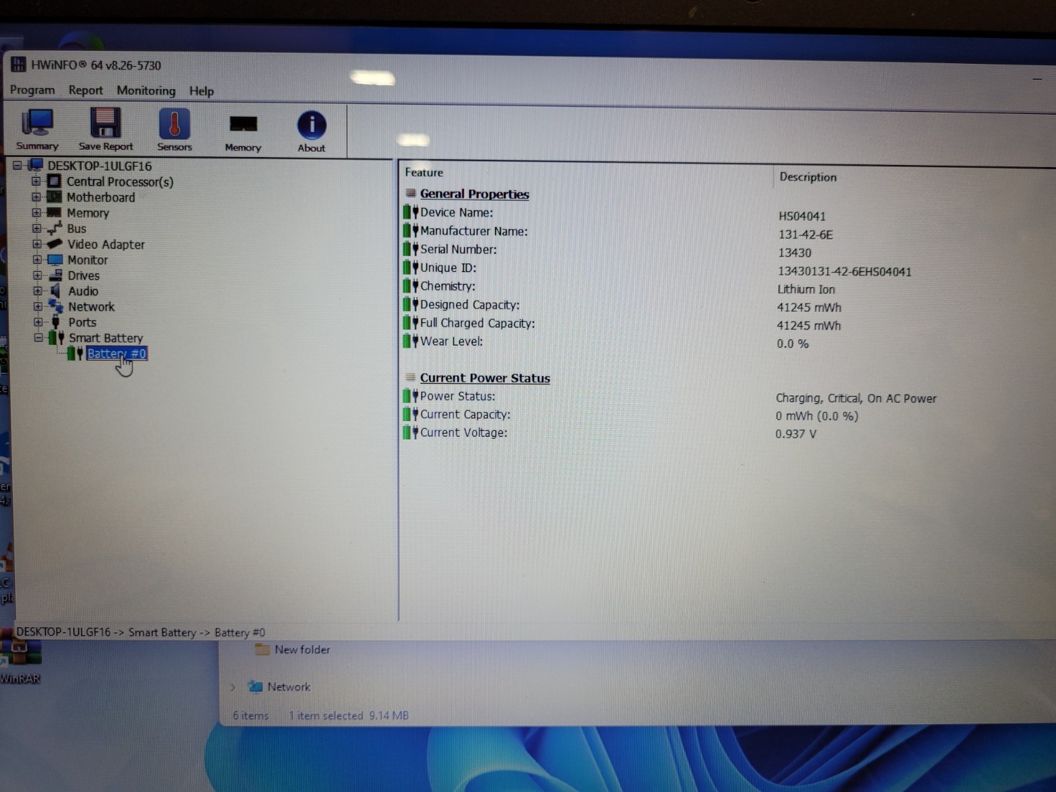
Task: Click the Memory module tree icon
Action: tap(54, 213)
